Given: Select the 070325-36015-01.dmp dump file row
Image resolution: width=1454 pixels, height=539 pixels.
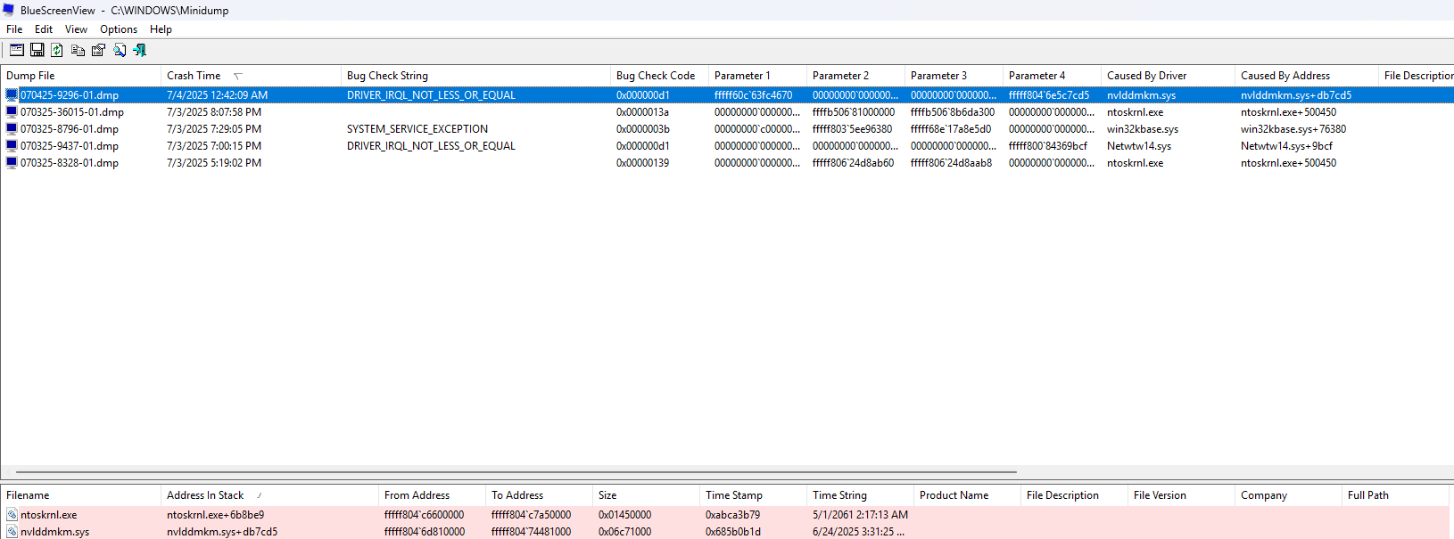Looking at the screenshot, I should point(727,112).
